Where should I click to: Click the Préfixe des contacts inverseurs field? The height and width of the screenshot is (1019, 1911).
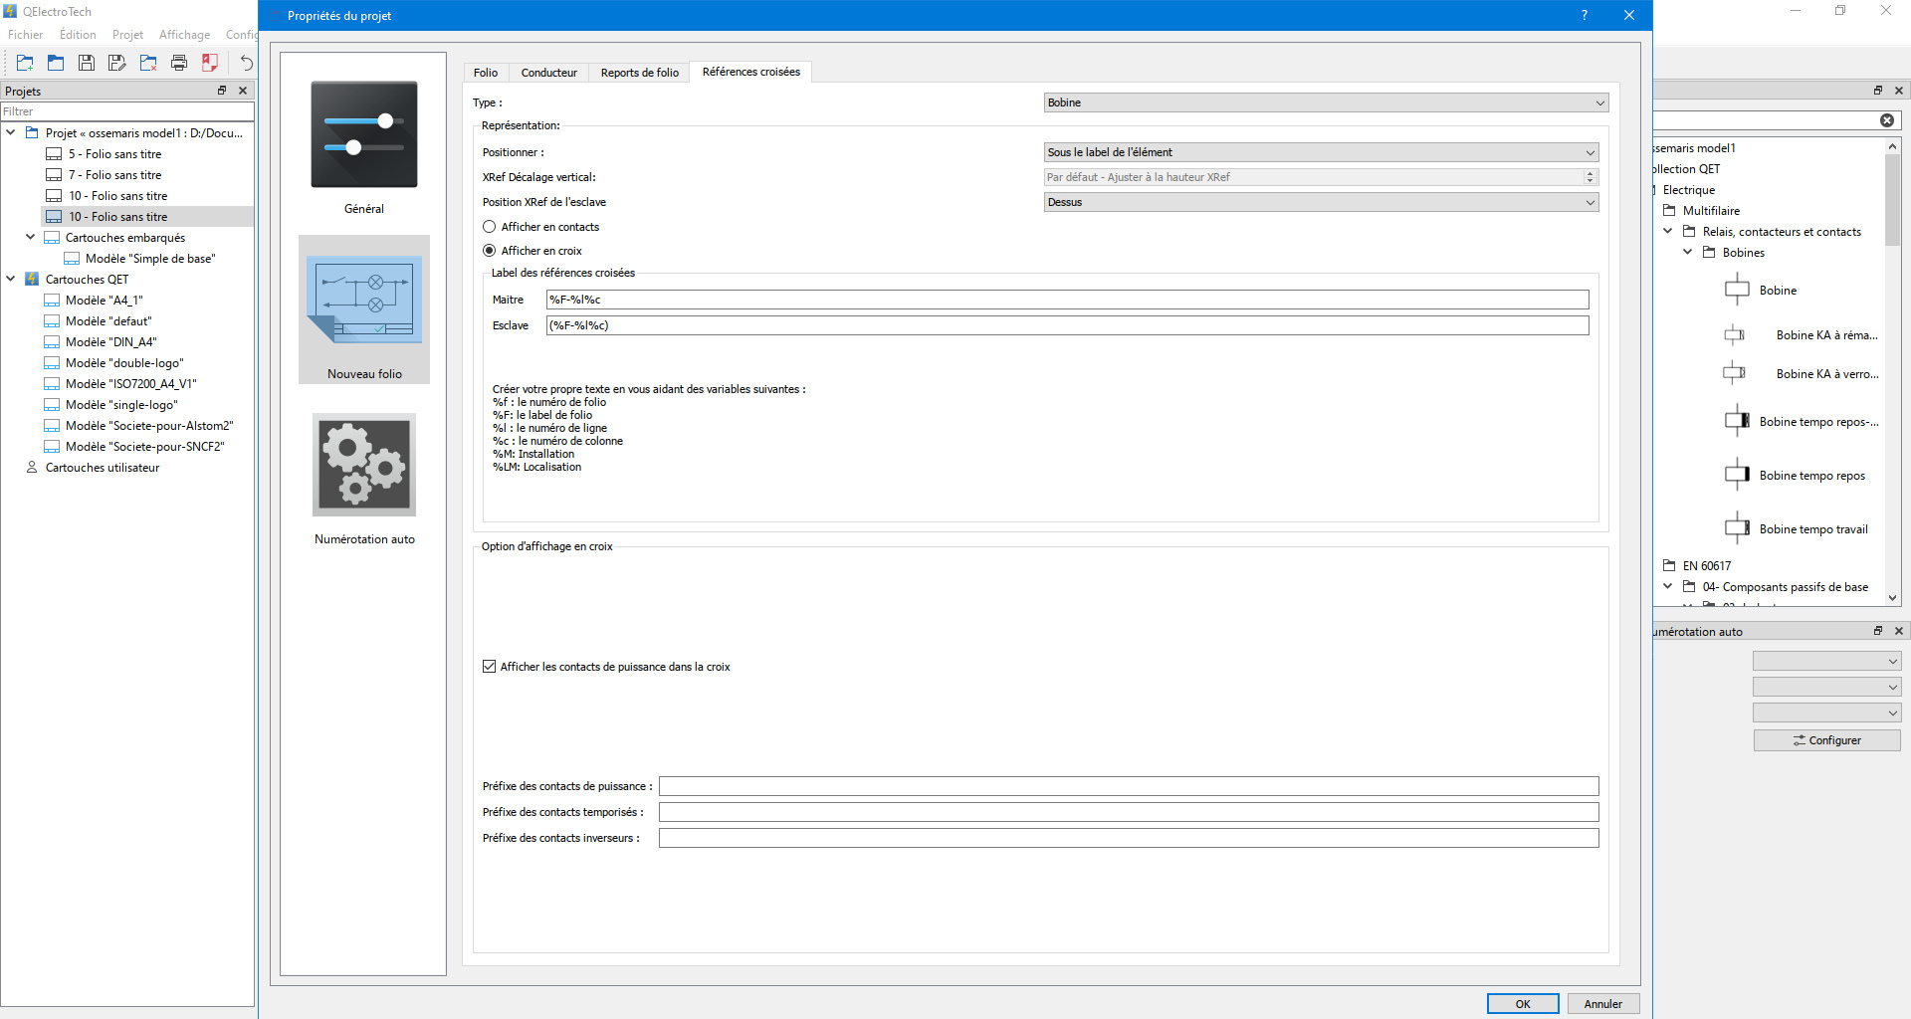click(x=1129, y=838)
